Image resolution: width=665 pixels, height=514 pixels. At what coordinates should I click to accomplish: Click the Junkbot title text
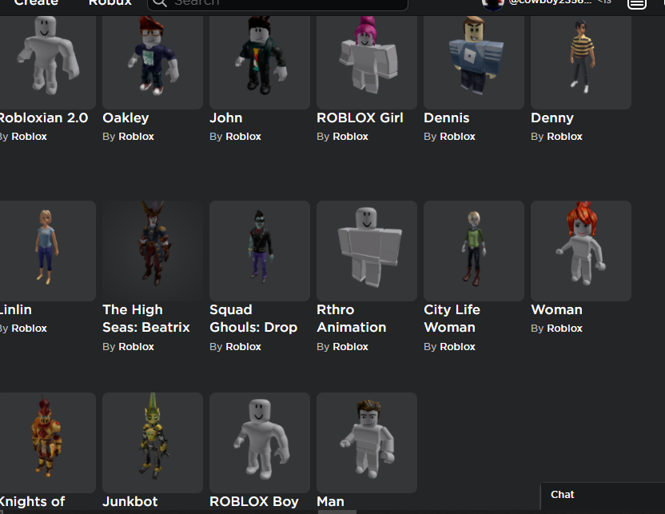[x=130, y=501]
